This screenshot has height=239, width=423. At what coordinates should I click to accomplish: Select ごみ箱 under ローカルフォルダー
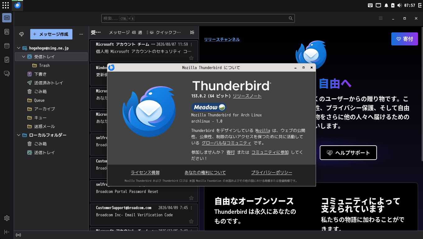click(x=51, y=144)
